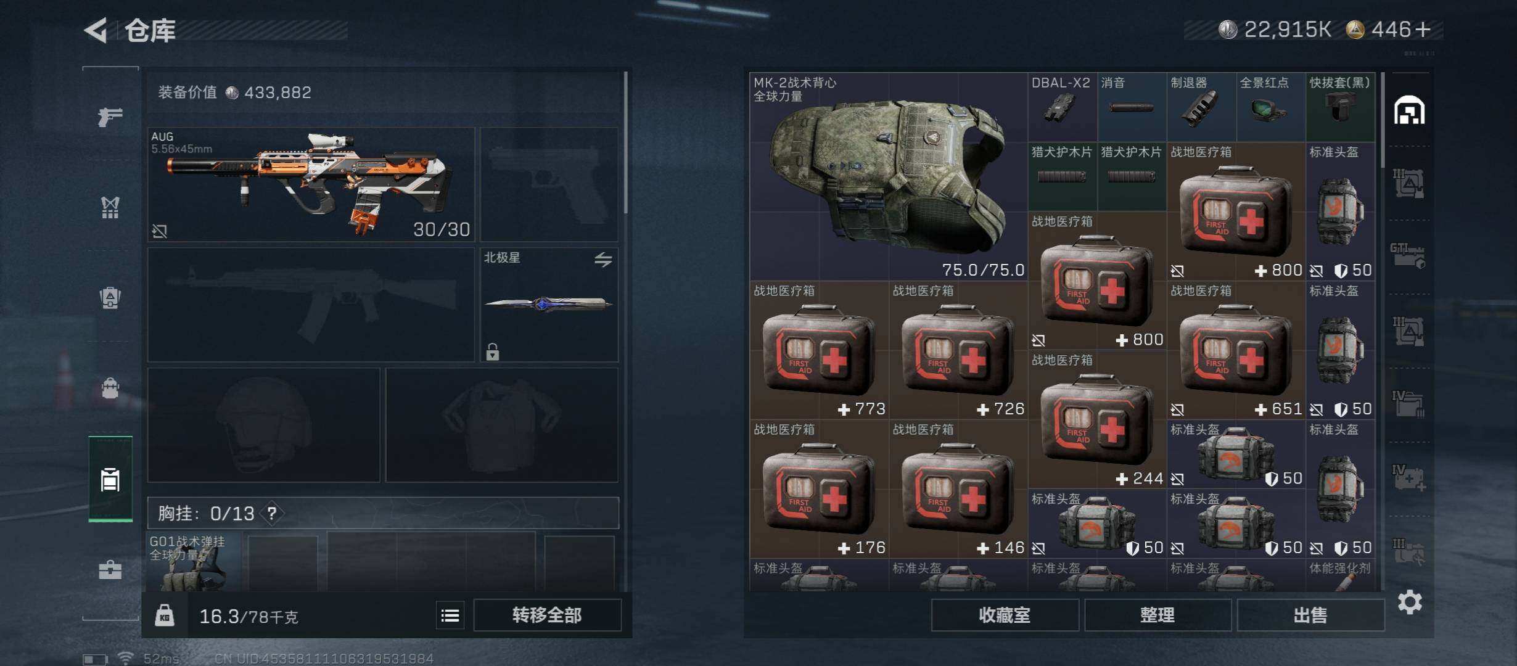The image size is (1517, 666).
Task: Select the medical briefcase sidebar icon
Action: coord(110,569)
